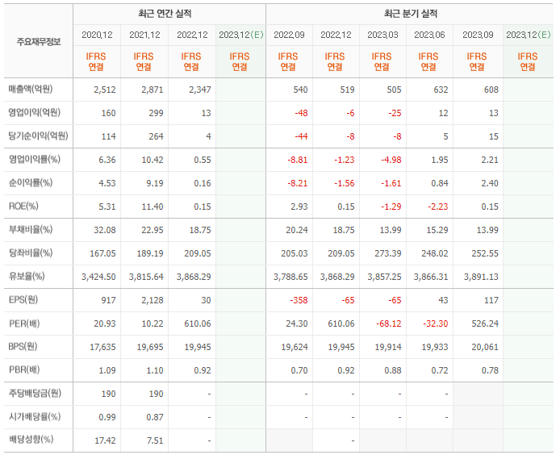560x455 pixels.
Task: Click the quick ratio value 167.05
Action: click(x=102, y=253)
